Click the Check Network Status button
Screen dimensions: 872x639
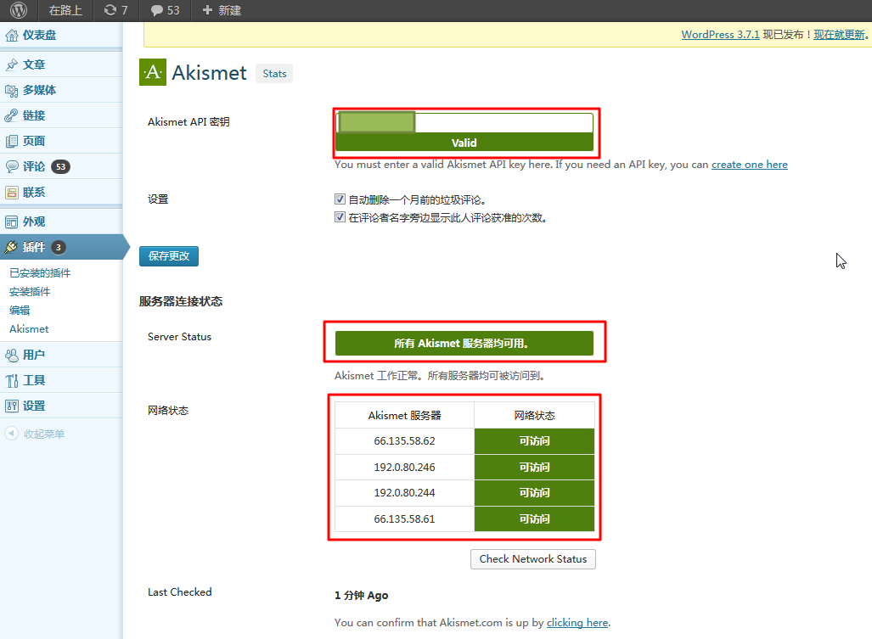click(532, 559)
